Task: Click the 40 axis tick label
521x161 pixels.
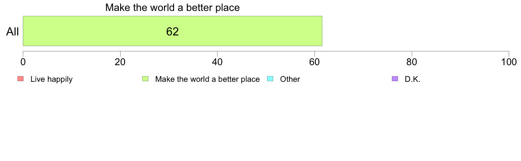Action: 218,62
